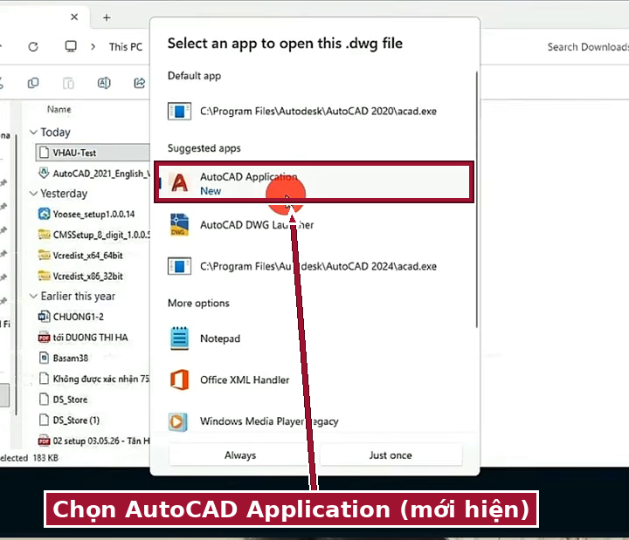
Task: Close the current Explorer tab
Action: point(74,17)
